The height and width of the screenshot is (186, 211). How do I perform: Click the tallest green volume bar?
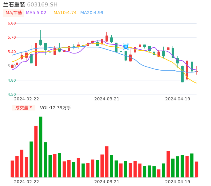[41, 147]
